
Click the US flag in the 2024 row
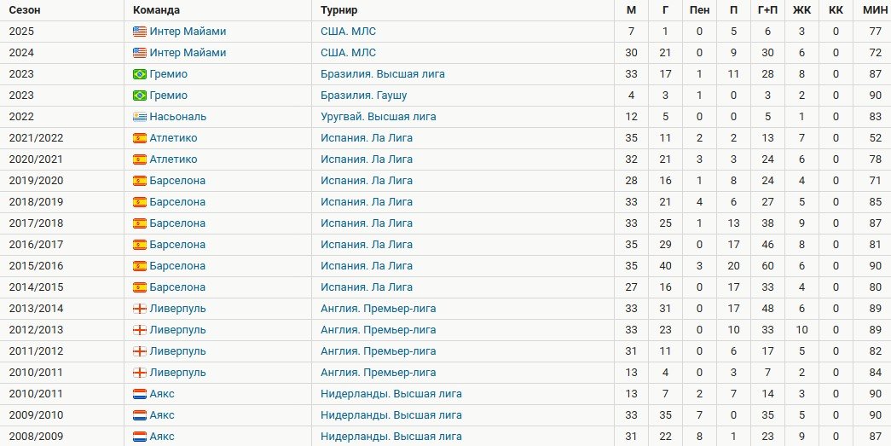pos(140,53)
